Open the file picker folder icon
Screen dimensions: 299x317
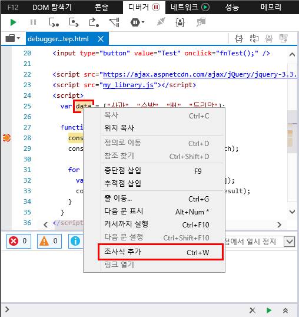tap(12, 38)
